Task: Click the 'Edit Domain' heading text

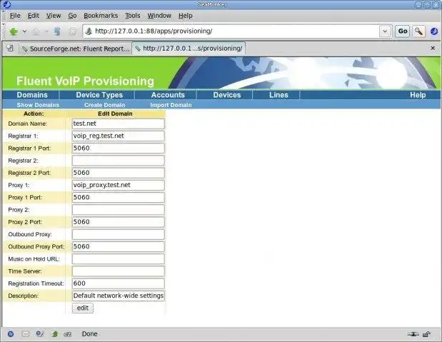Action: [115, 114]
